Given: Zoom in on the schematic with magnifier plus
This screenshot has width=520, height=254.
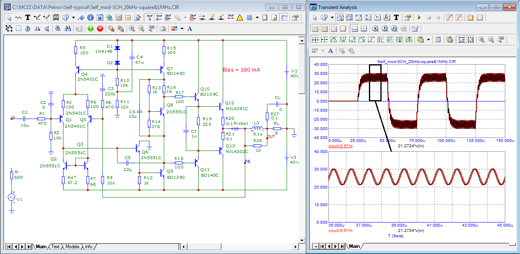Looking at the screenshot, I should 132,29.
